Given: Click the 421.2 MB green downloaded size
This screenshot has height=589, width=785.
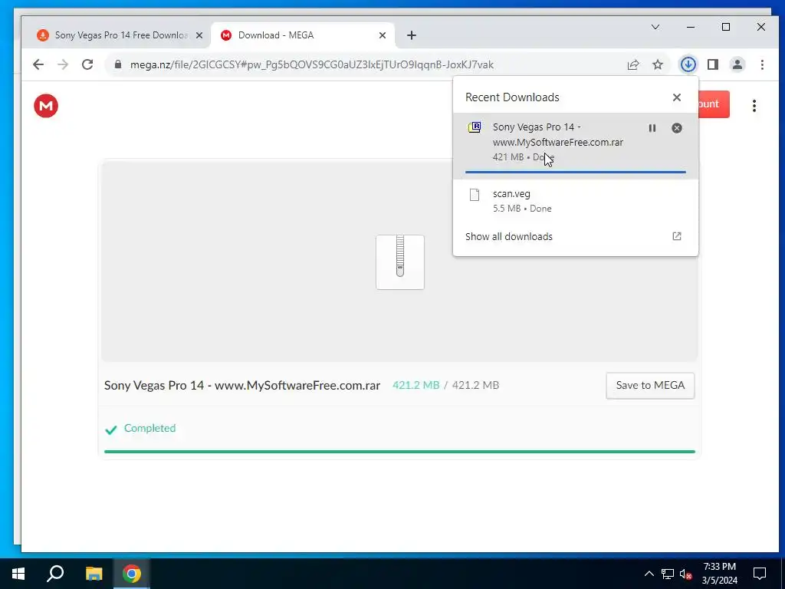Looking at the screenshot, I should pos(415,385).
